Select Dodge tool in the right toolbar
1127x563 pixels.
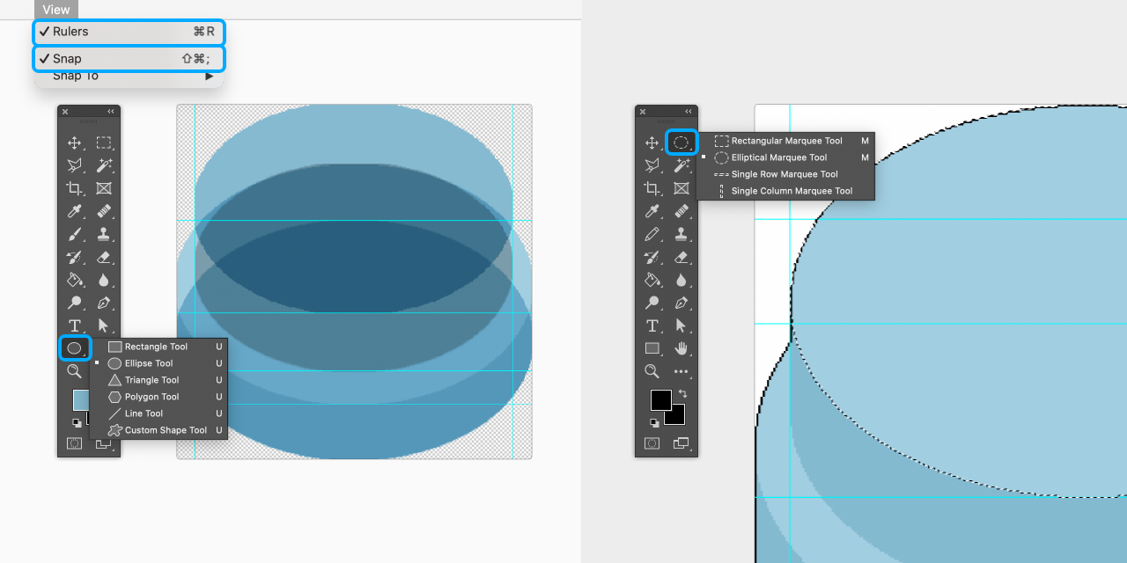coord(652,303)
